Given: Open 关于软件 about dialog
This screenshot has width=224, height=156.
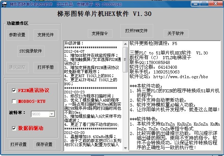Looking at the screenshot, I should (x=176, y=34).
